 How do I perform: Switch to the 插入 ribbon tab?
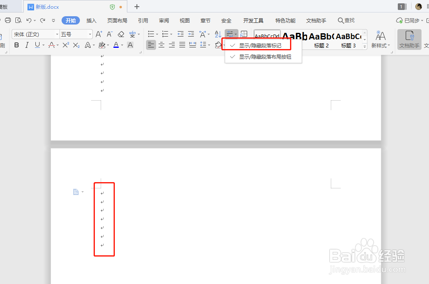[91, 20]
